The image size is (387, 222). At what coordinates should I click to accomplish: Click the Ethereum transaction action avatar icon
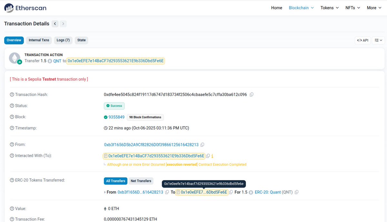[15, 58]
